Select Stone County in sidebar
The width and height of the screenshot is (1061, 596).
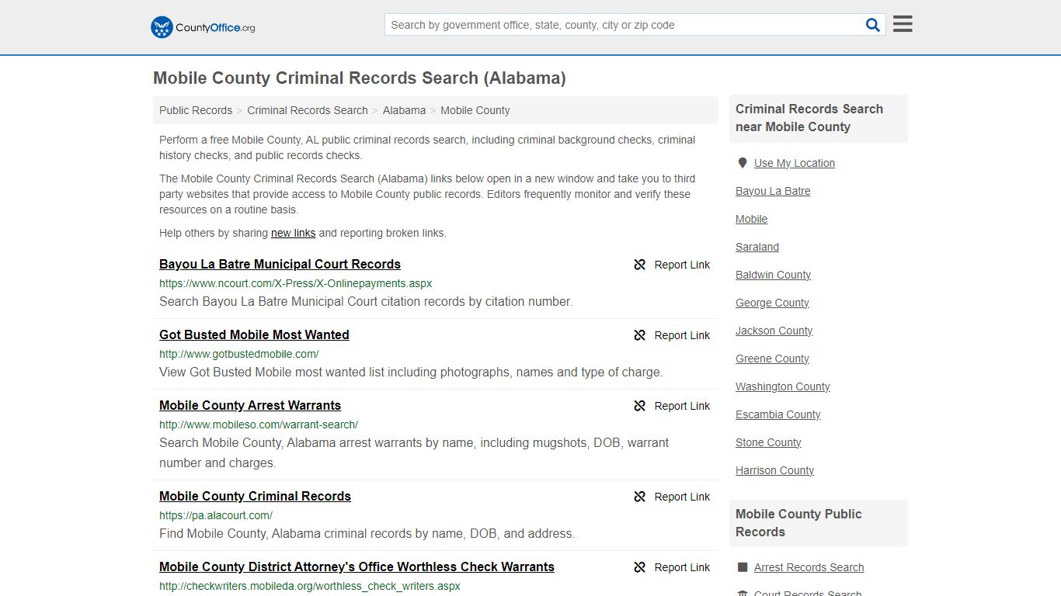pyautogui.click(x=768, y=442)
